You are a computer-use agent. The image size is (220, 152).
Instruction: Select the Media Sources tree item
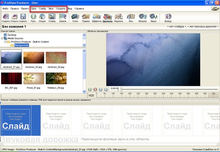pyautogui.click(x=15, y=38)
